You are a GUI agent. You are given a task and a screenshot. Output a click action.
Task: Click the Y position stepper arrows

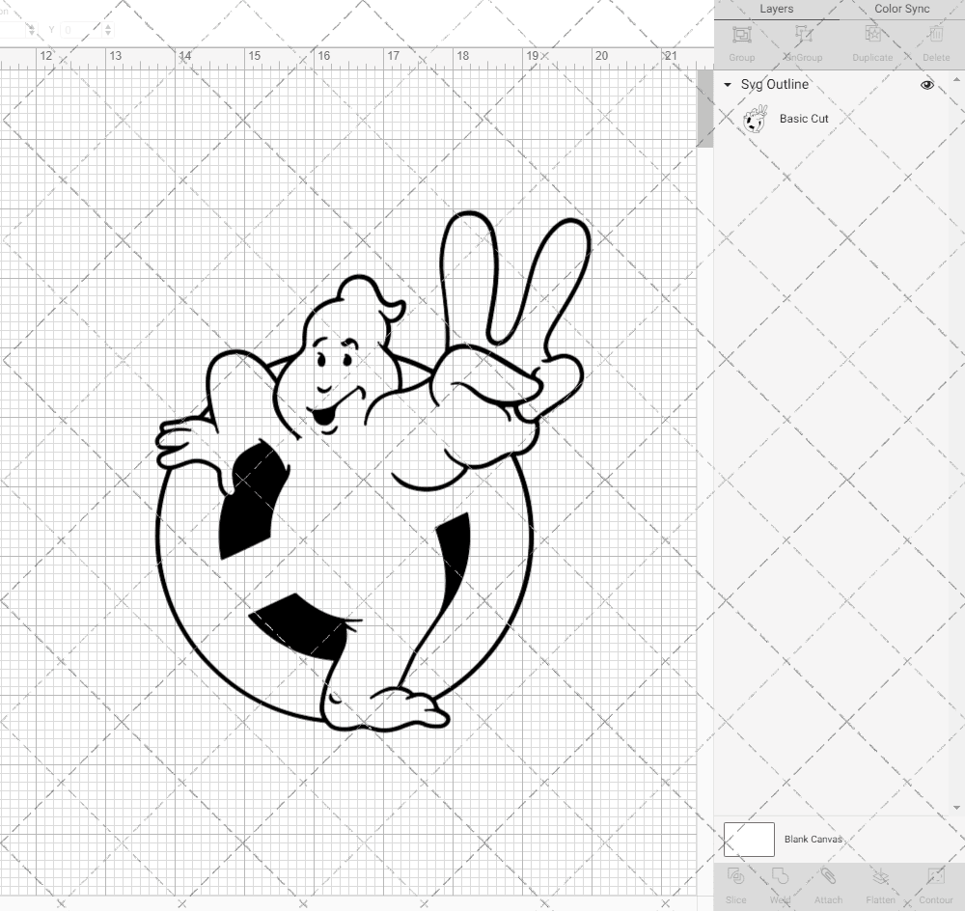pyautogui.click(x=108, y=30)
